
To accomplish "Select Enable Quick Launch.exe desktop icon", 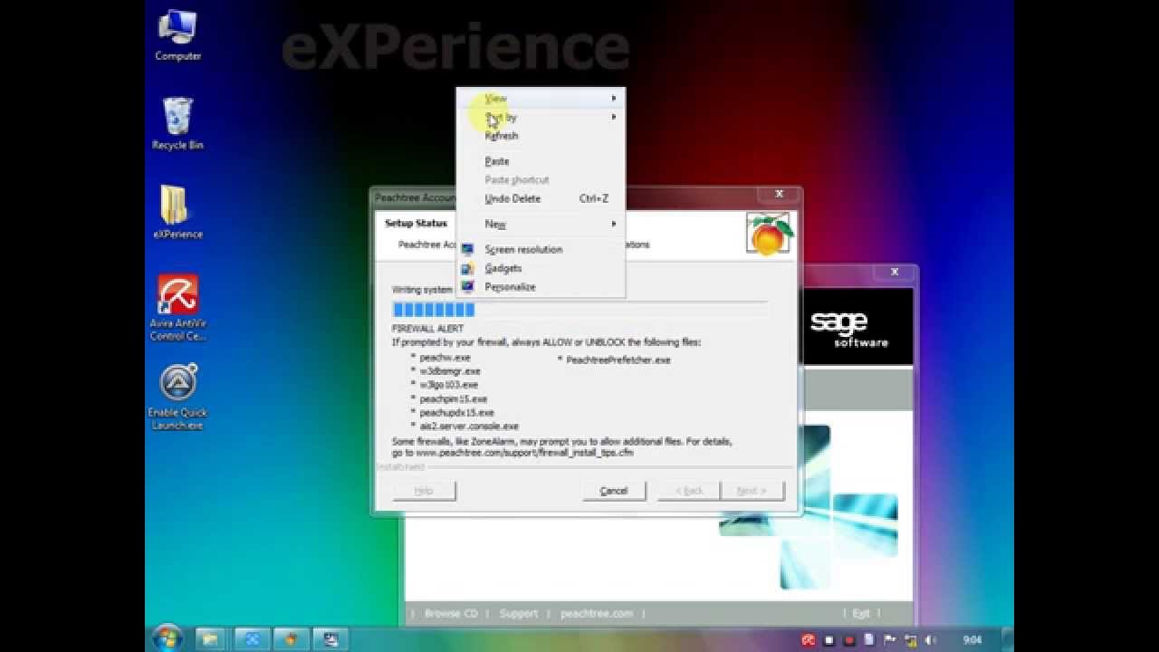I will [177, 398].
